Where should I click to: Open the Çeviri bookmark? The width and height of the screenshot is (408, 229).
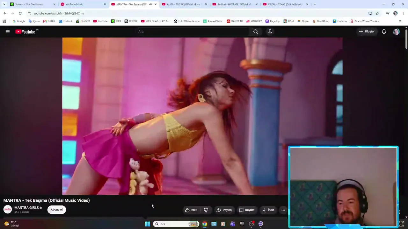pos(34,21)
